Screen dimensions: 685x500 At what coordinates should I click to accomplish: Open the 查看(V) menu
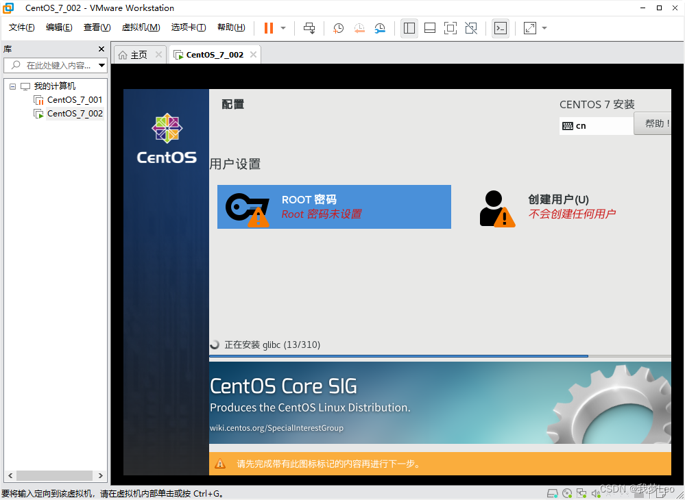[x=97, y=27]
